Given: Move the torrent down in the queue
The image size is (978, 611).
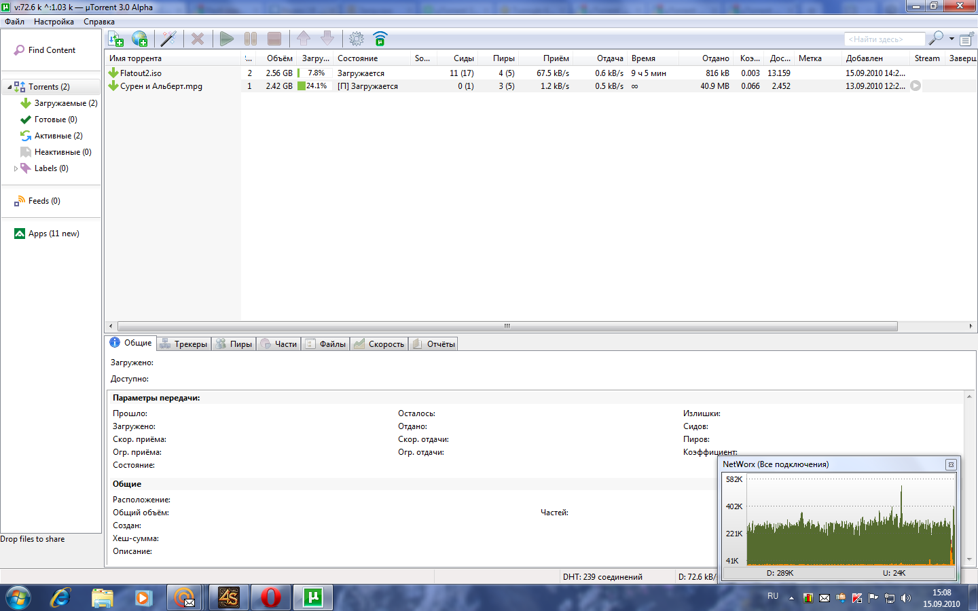Looking at the screenshot, I should click(327, 39).
